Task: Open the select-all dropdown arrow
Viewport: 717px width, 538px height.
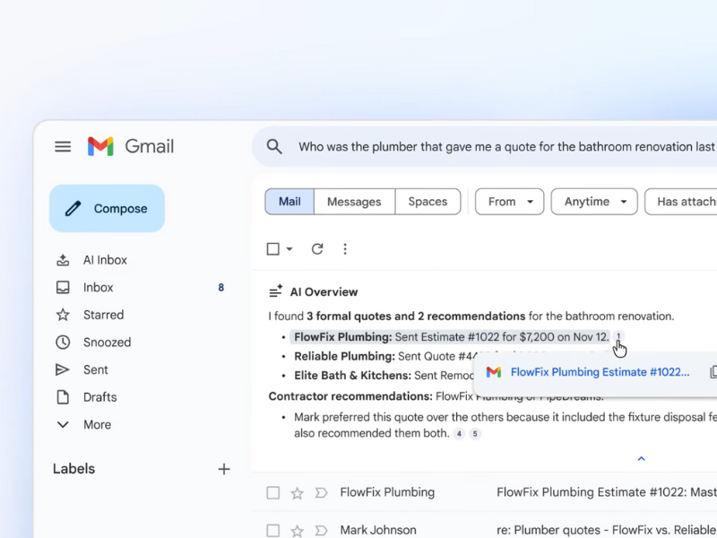Action: point(289,249)
